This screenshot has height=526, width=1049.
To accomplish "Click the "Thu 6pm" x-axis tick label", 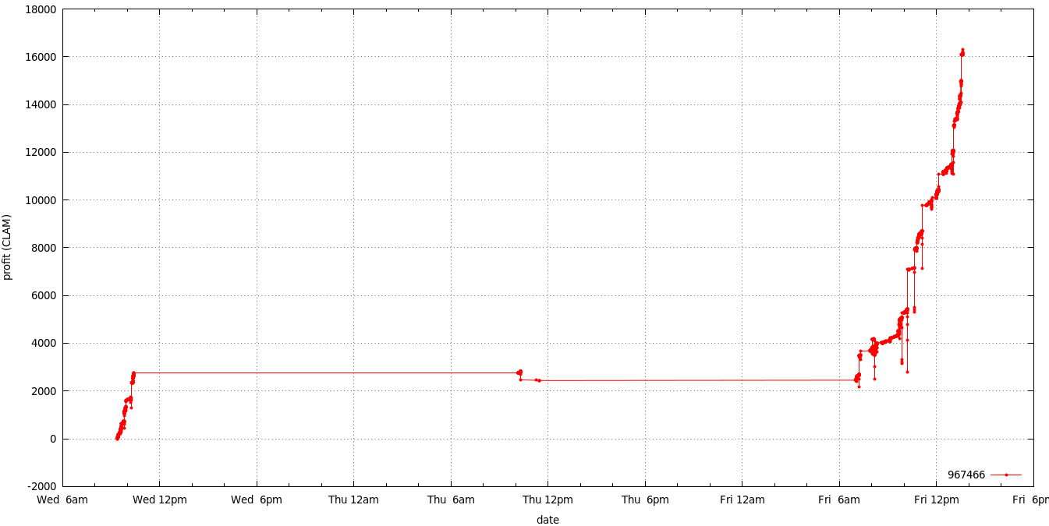I will [645, 500].
